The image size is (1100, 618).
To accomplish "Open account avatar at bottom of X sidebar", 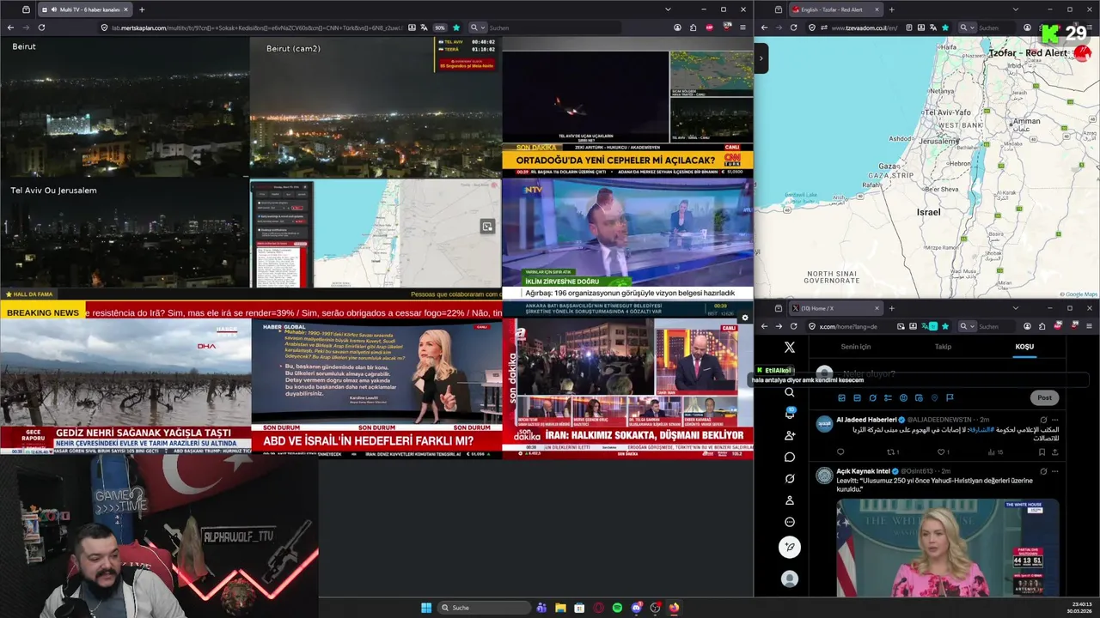I will [789, 579].
